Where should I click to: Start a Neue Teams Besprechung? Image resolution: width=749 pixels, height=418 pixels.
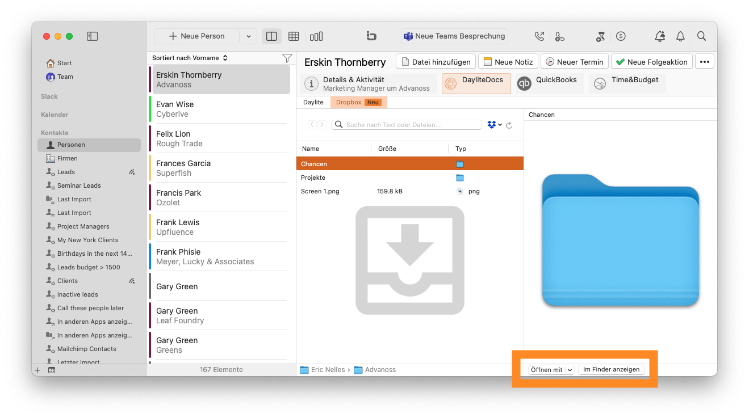[x=454, y=36]
